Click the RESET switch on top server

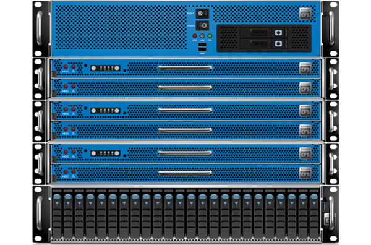point(202,14)
